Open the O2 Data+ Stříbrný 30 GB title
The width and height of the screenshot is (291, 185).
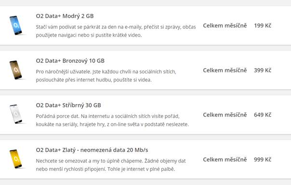[x=68, y=106]
